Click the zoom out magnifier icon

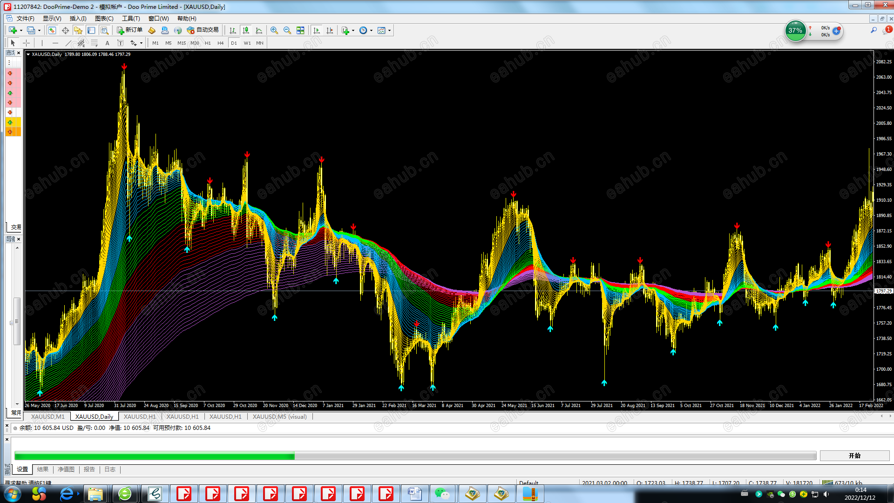point(287,30)
